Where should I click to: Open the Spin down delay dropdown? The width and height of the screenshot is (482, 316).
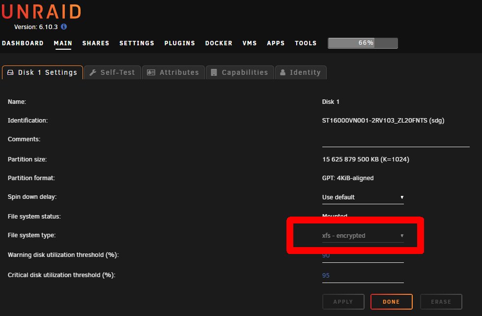tap(363, 197)
